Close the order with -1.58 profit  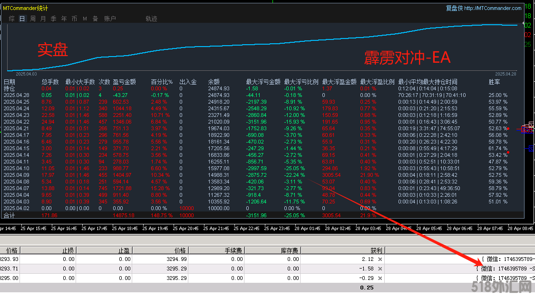pos(380,269)
